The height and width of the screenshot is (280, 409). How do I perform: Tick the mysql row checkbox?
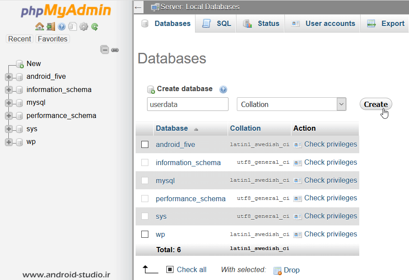[x=145, y=181]
